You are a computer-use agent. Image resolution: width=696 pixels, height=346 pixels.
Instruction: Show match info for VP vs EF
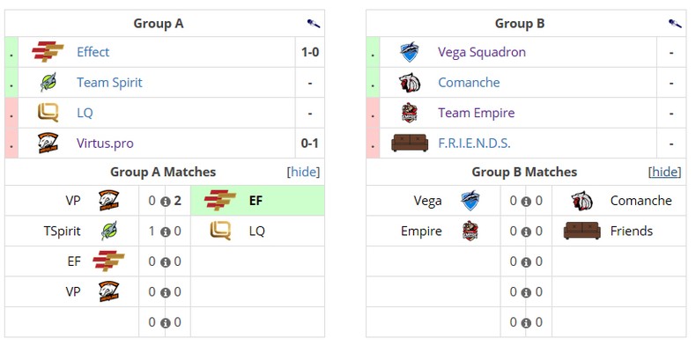pyautogui.click(x=165, y=202)
